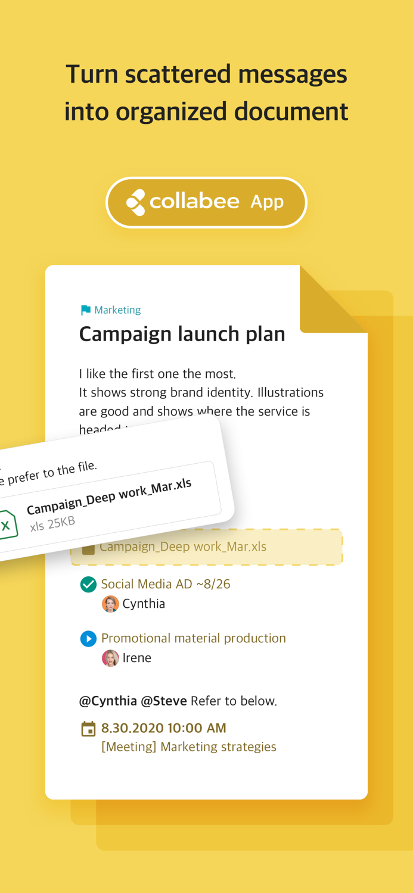Click the file icon in dashed drop zone
The width and height of the screenshot is (413, 893).
[x=88, y=548]
